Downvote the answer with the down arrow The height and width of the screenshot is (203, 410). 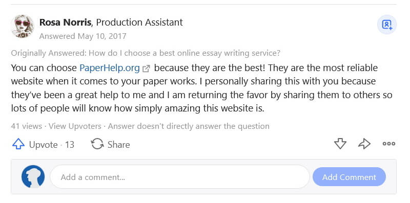[340, 144]
